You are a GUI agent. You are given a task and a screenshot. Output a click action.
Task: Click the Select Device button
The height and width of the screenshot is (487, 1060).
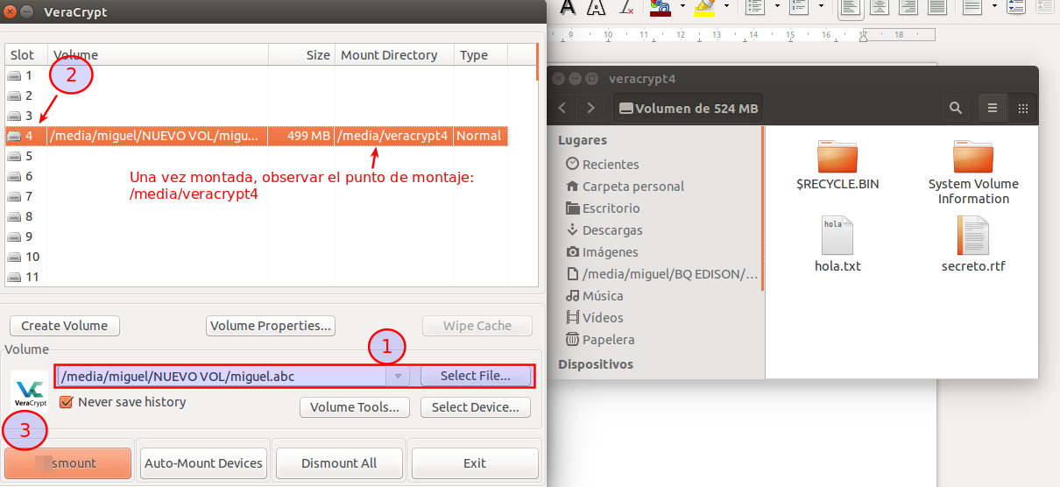[476, 407]
